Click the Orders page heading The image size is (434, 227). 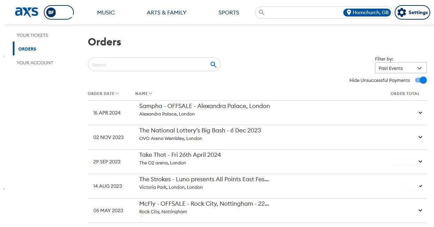click(x=105, y=42)
